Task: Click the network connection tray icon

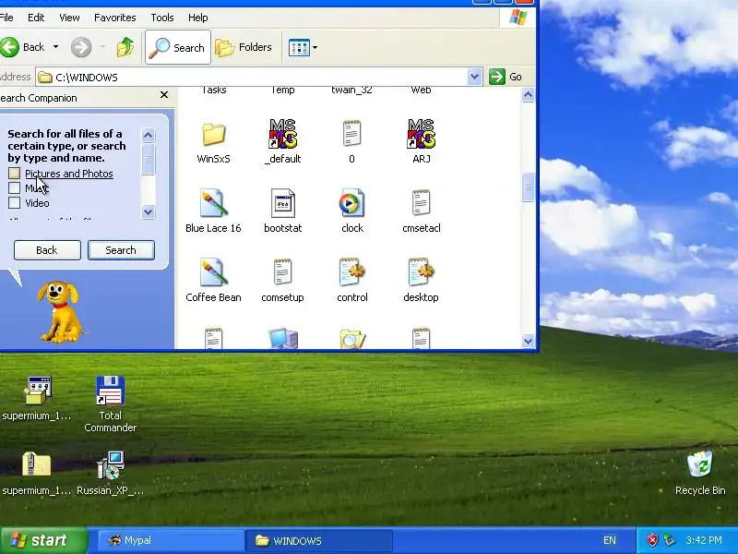Action: [669, 540]
